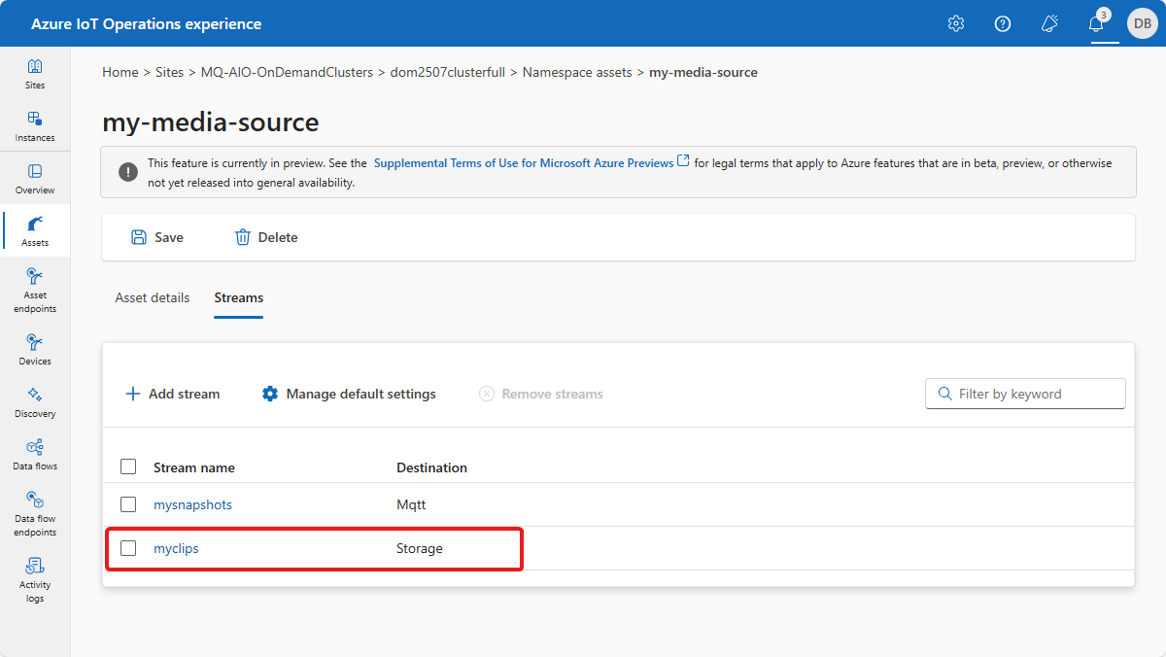The width and height of the screenshot is (1166, 657).
Task: Open Asset endpoints in sidebar
Action: coord(35,290)
